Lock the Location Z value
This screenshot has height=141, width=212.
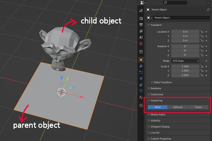pyautogui.click(x=202, y=41)
